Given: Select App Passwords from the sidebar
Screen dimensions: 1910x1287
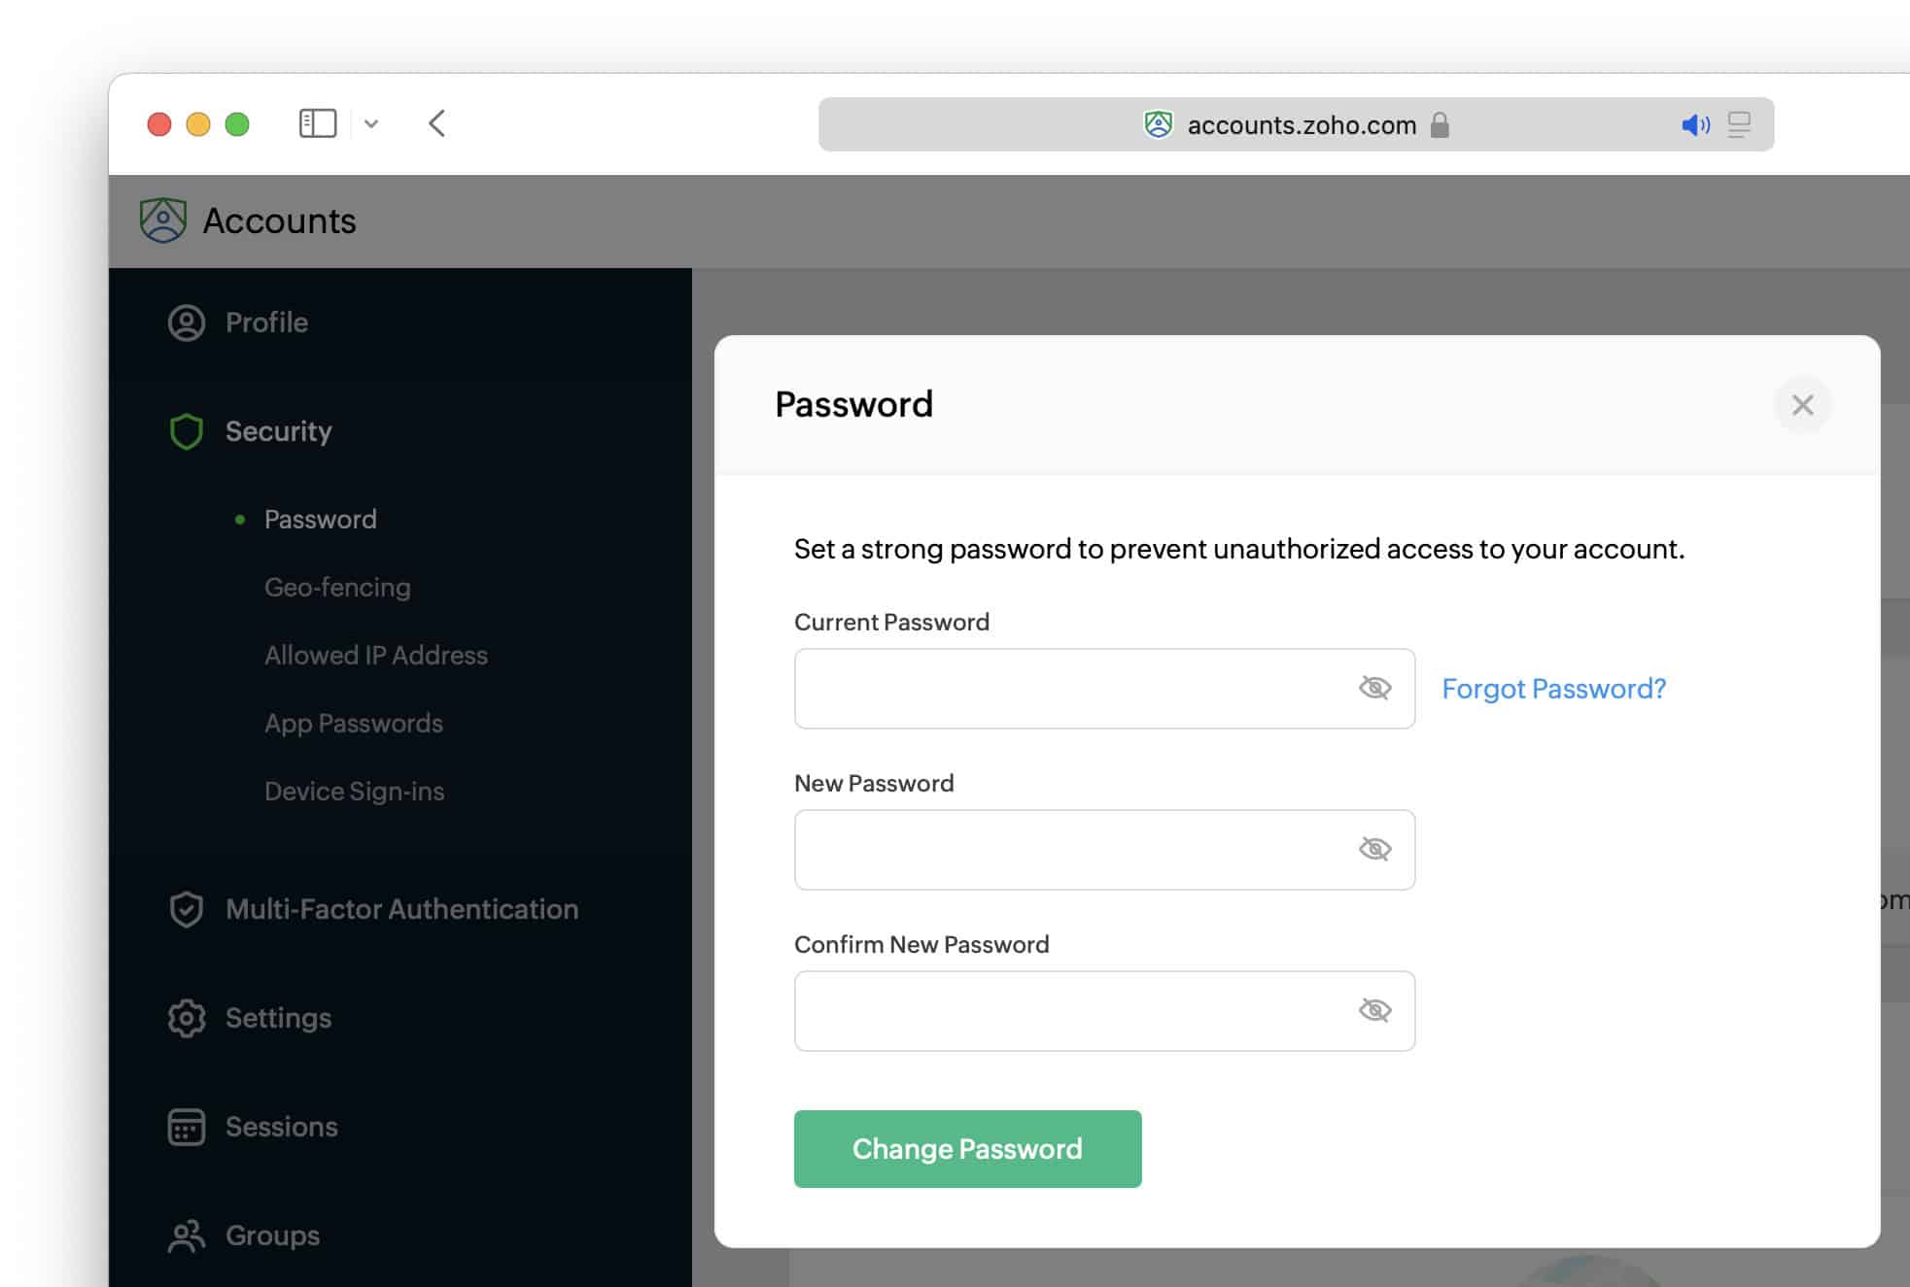Looking at the screenshot, I should (x=353, y=723).
